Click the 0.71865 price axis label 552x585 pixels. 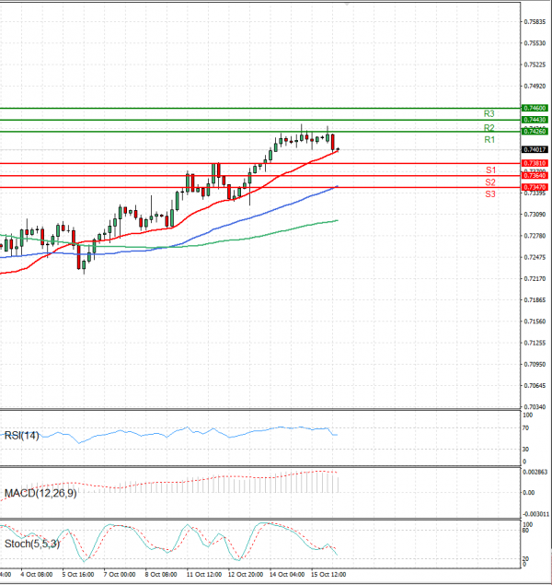pyautogui.click(x=535, y=300)
